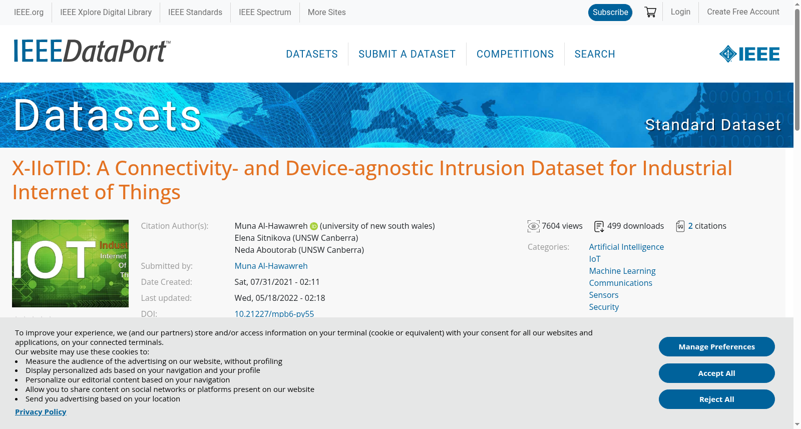Screen dimensions: 801x429
Task: Click the 'Standard Dataset' banner text
Action: (x=713, y=125)
